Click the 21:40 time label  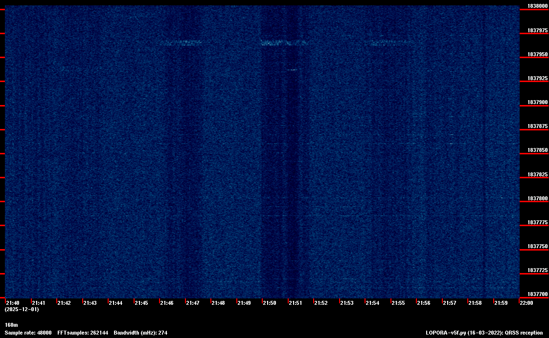pos(13,303)
